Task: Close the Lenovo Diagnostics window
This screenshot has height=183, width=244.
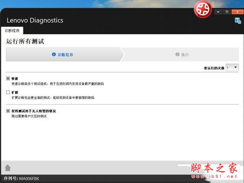Action: tap(237, 12)
